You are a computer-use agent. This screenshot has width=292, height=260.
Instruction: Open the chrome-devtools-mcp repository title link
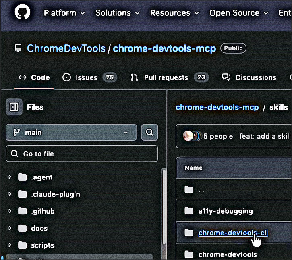[x=164, y=48]
